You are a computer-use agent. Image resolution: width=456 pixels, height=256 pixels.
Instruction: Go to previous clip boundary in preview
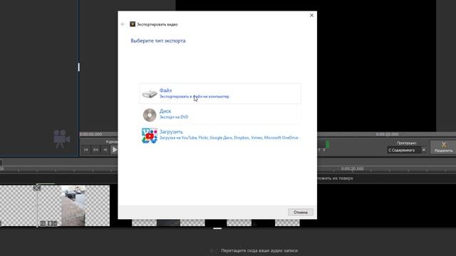[x=95, y=149]
